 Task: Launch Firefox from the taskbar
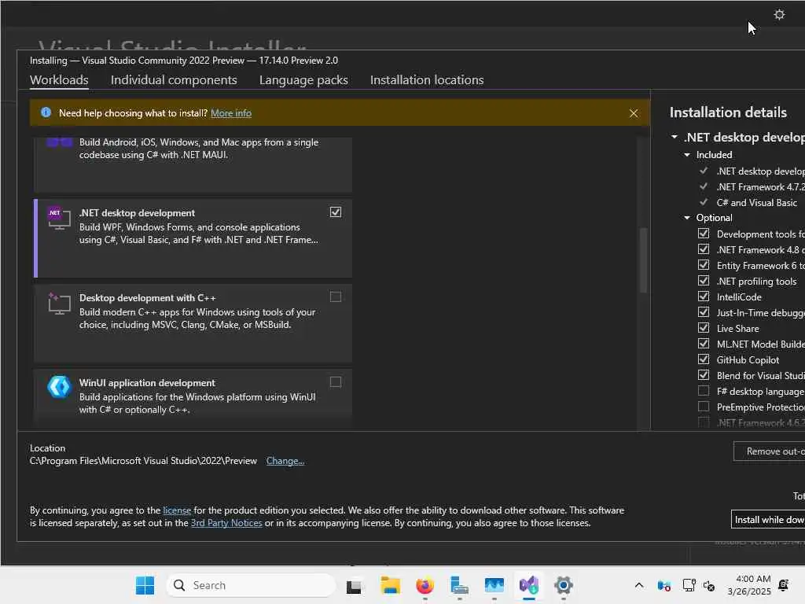[425, 585]
